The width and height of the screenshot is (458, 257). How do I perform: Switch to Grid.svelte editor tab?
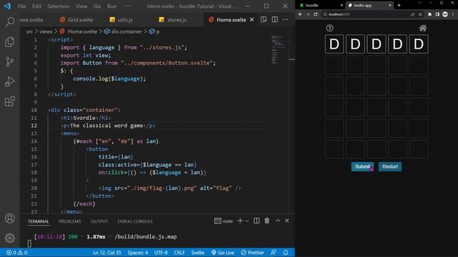[x=77, y=20]
